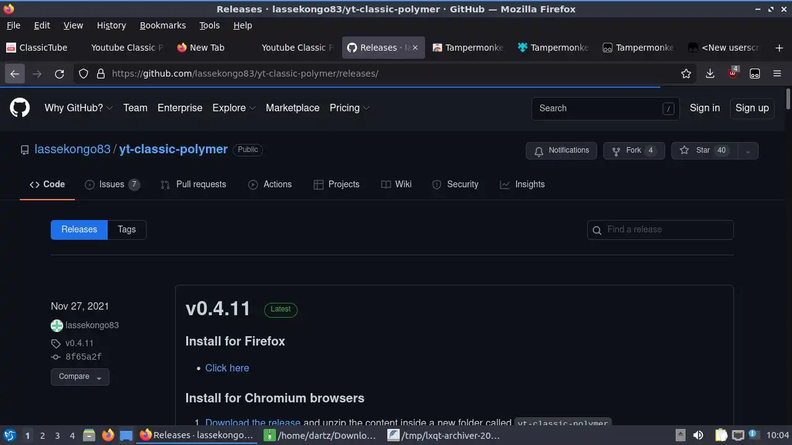Viewport: 792px width, 445px height.
Task: Focus the Find a release field
Action: click(660, 230)
